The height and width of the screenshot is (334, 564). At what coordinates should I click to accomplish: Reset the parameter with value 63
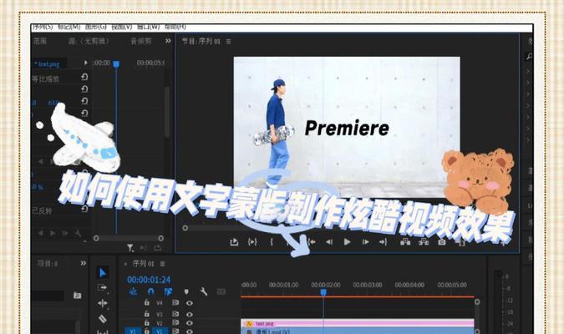(84, 101)
